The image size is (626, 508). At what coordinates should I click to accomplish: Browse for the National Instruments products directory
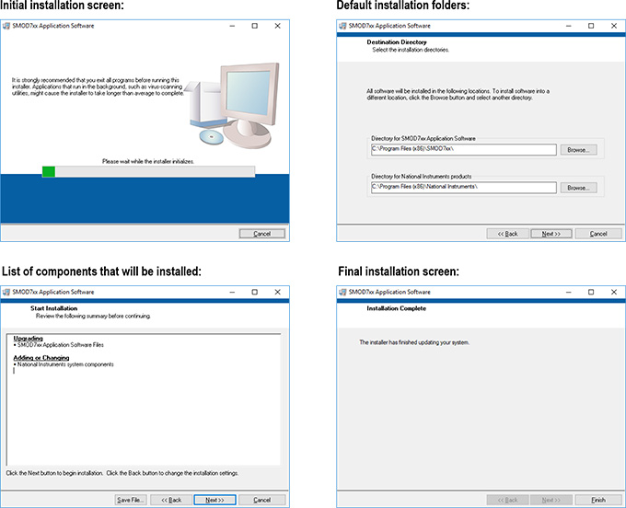577,188
